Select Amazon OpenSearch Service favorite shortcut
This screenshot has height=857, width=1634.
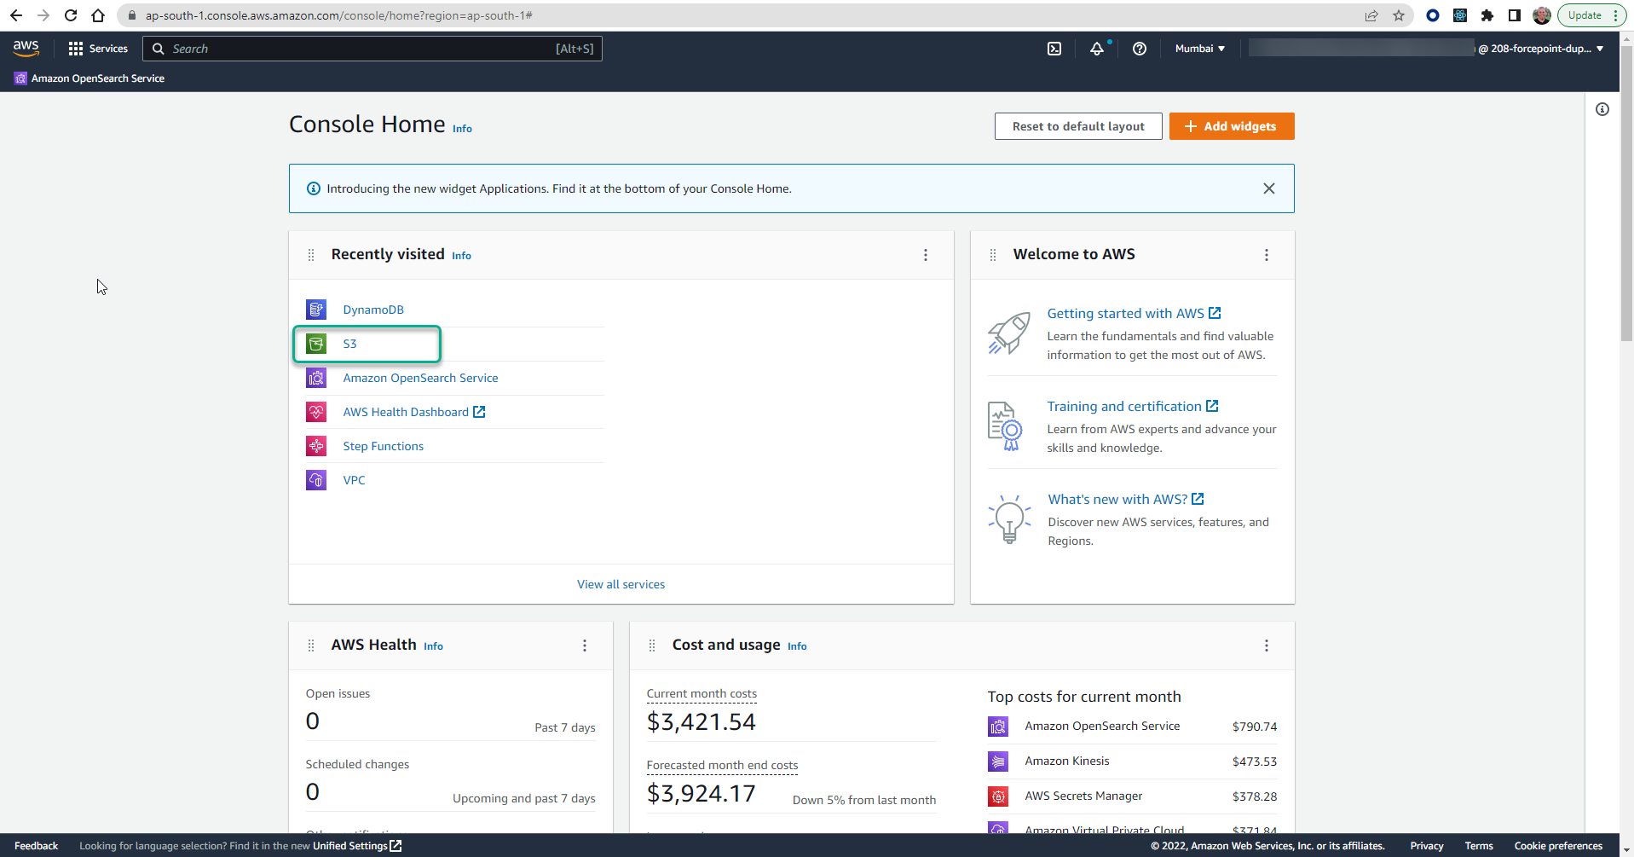[x=89, y=78]
